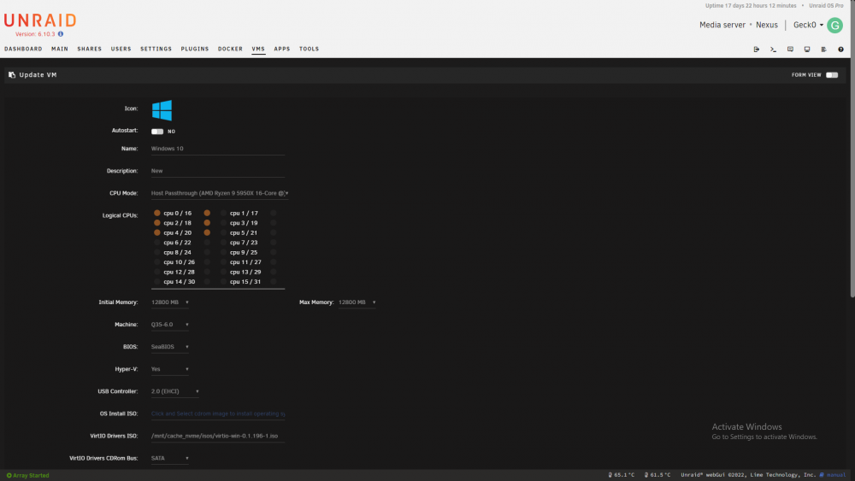Screen dimensions: 855x481
Task: Expand the Geck0 user account menu
Action: click(808, 25)
